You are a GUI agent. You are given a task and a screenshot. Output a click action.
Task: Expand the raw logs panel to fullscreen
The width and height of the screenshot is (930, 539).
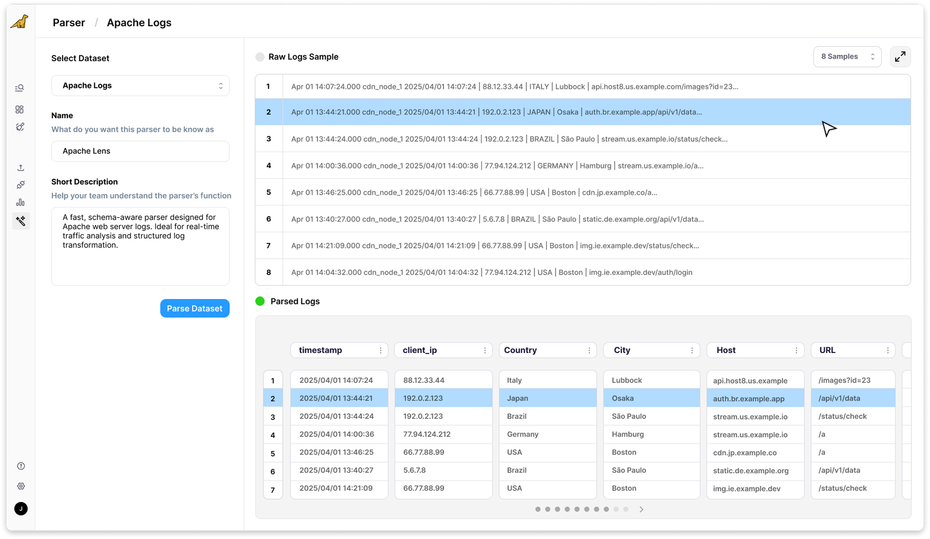[x=900, y=56]
